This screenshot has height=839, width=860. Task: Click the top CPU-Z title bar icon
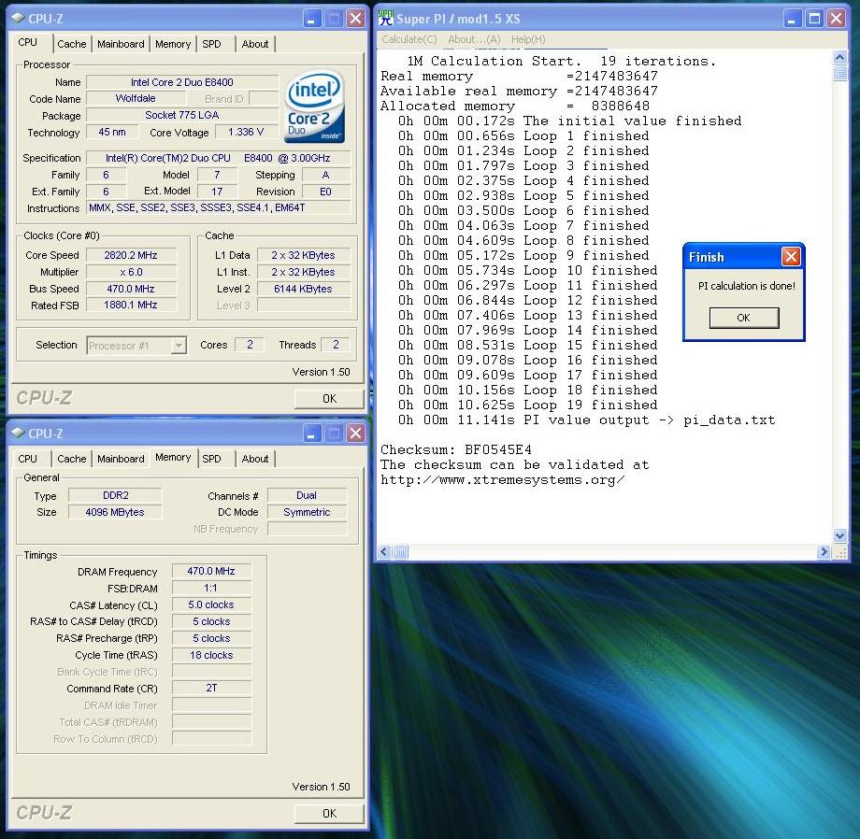click(18, 18)
